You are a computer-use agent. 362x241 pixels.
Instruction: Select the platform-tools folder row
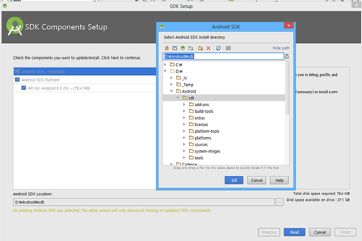(224, 131)
